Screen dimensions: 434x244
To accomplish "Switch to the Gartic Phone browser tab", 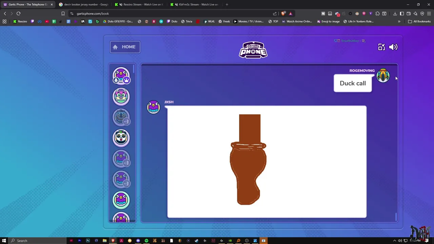I will (x=28, y=4).
